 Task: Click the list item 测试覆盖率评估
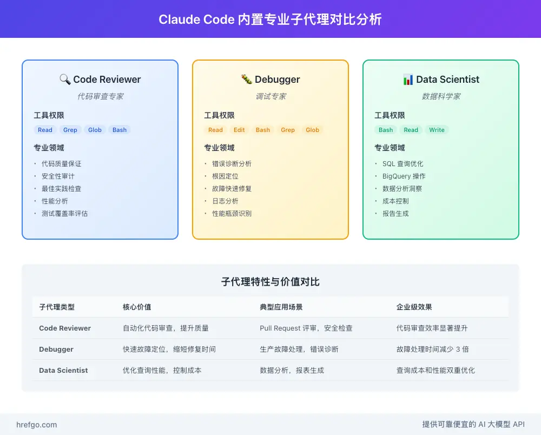pyautogui.click(x=64, y=214)
